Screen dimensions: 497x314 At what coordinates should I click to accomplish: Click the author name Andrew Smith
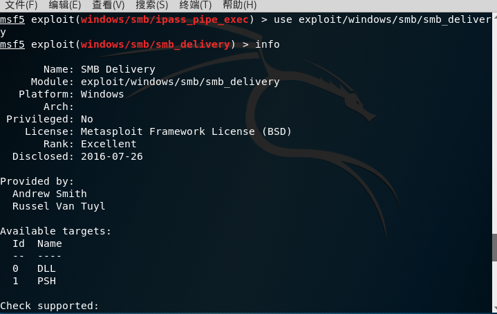coord(50,194)
